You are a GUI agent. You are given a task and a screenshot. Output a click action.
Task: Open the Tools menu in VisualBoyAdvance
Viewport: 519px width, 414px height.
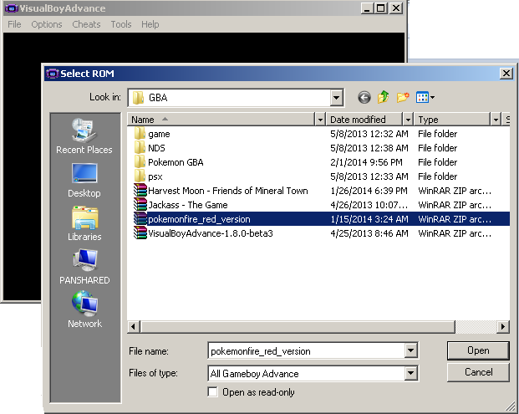click(121, 24)
